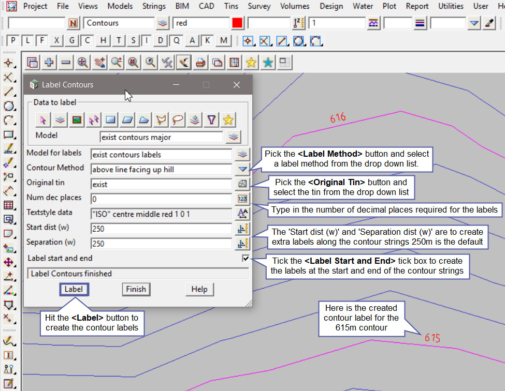Click the pick-string arrow icon in Data to label
The width and height of the screenshot is (505, 391).
point(44,120)
